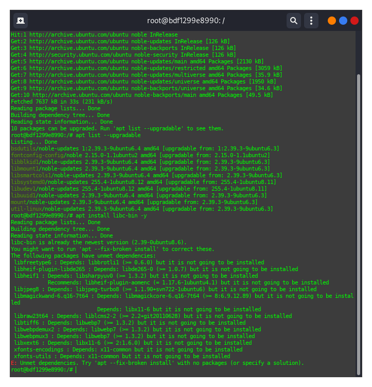
Task: Open a new terminal tab
Action: (21, 21)
